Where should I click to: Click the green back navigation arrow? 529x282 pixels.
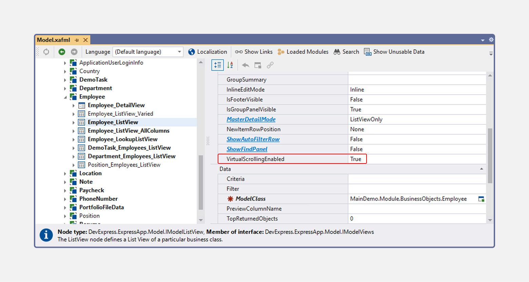(62, 51)
